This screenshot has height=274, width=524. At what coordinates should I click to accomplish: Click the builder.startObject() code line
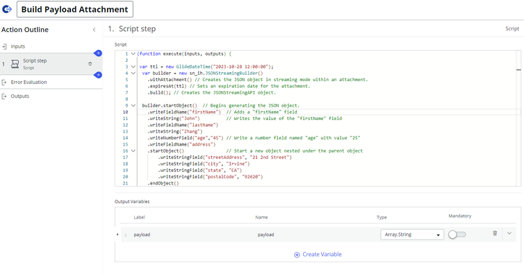click(x=220, y=105)
